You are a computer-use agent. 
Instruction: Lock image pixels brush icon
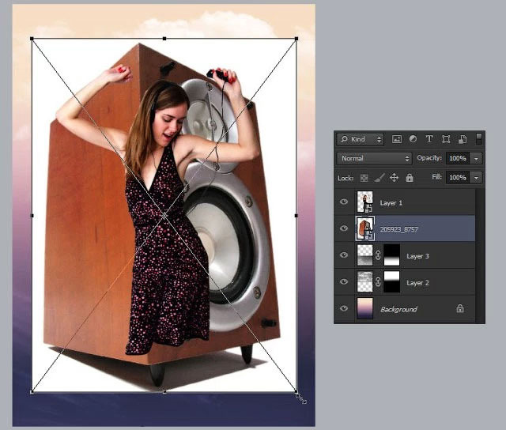coord(379,178)
